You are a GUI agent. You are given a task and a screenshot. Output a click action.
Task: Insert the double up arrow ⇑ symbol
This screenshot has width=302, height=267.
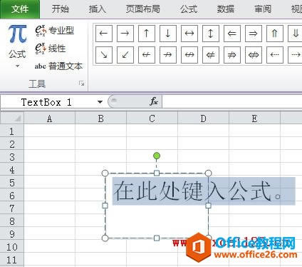[275, 34]
